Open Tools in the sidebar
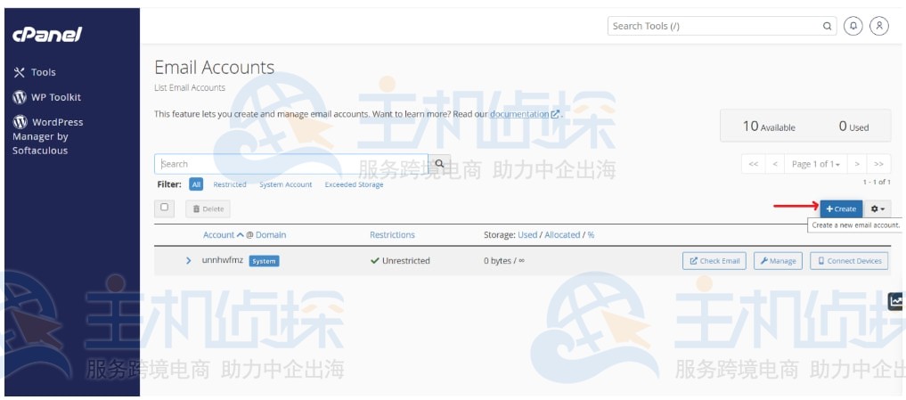906x400 pixels. pyautogui.click(x=35, y=72)
